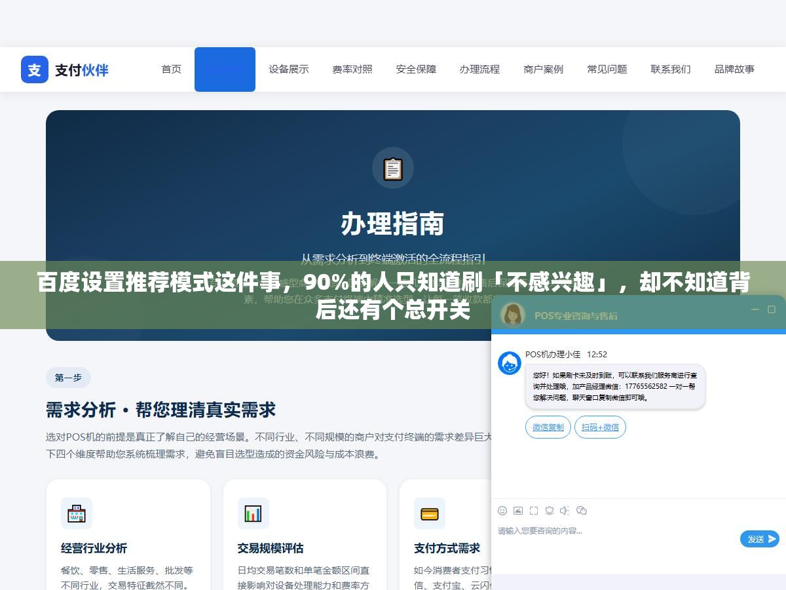The image size is (786, 590).
Task: Focus the 请输入您要咨询的内容 input box
Action: click(x=616, y=538)
